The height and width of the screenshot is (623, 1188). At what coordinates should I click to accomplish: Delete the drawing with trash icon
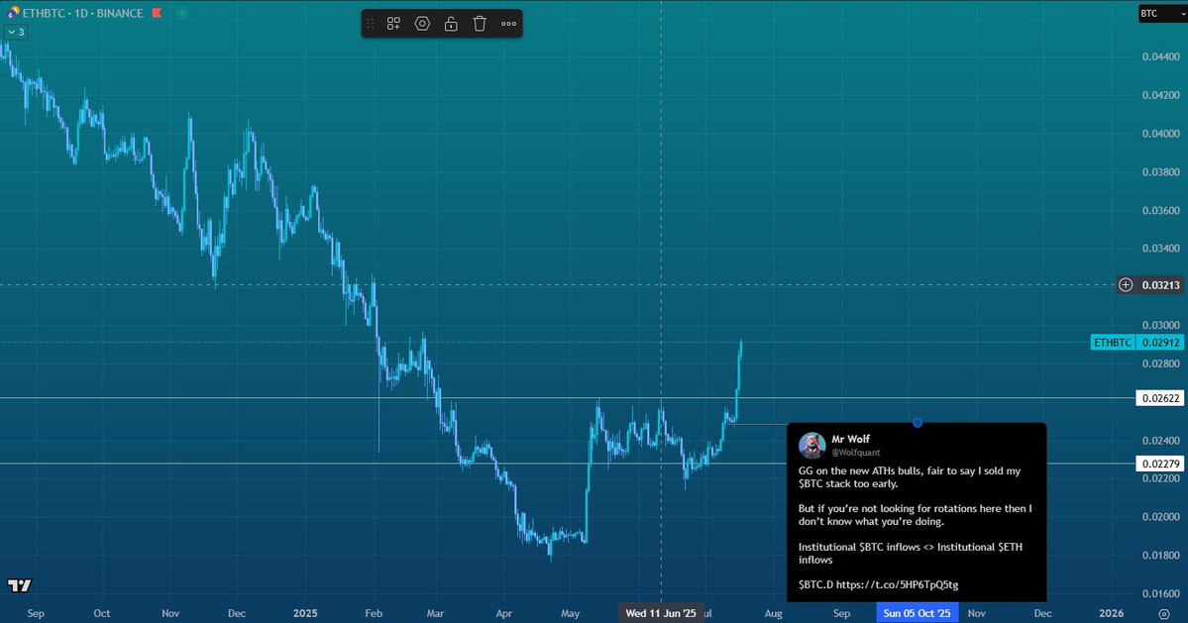(x=480, y=24)
